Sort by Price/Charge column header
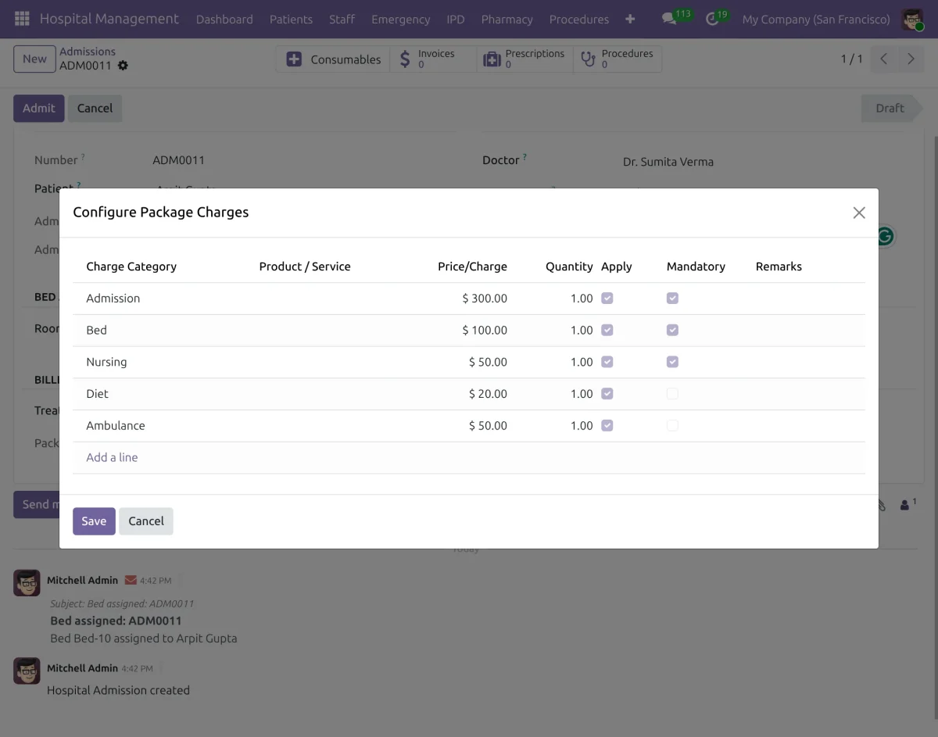Image resolution: width=938 pixels, height=737 pixels. (x=472, y=267)
